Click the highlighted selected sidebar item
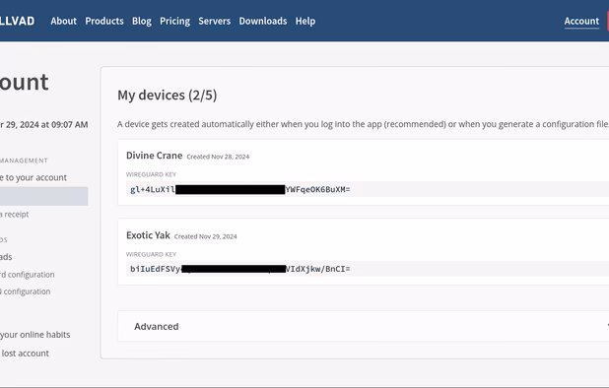This screenshot has height=388, width=609. (x=44, y=196)
